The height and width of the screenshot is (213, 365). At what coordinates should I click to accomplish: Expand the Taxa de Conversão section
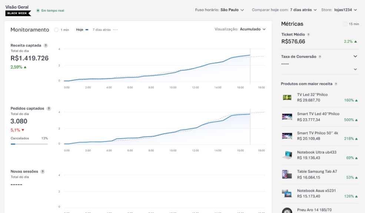click(355, 57)
